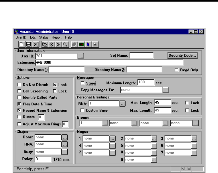This screenshot has width=218, height=173.
Task: Click the browse button for Menu 8
Action: [154, 153]
